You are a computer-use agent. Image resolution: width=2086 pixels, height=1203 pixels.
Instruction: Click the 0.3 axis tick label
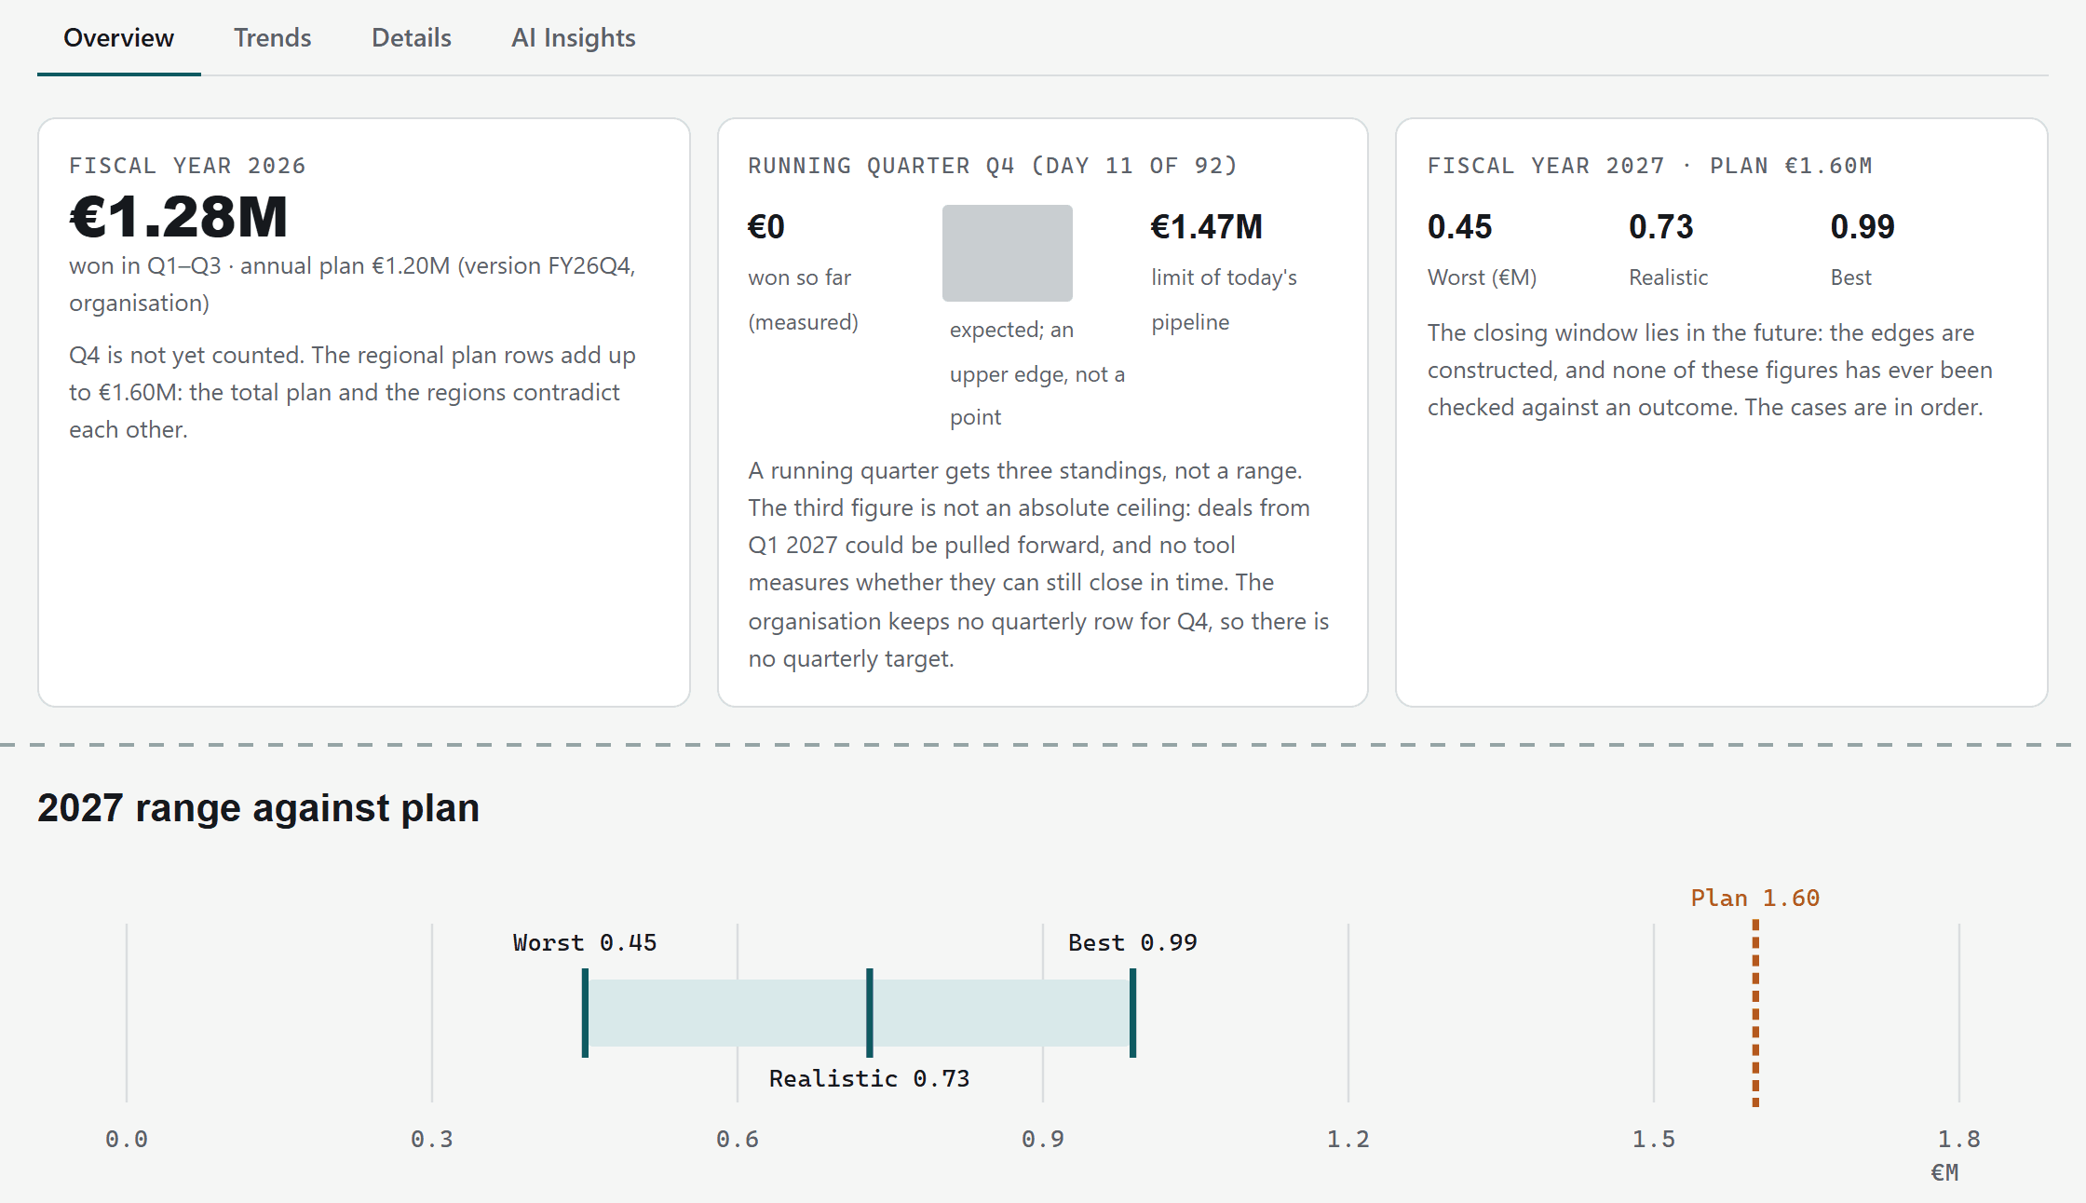[x=432, y=1139]
